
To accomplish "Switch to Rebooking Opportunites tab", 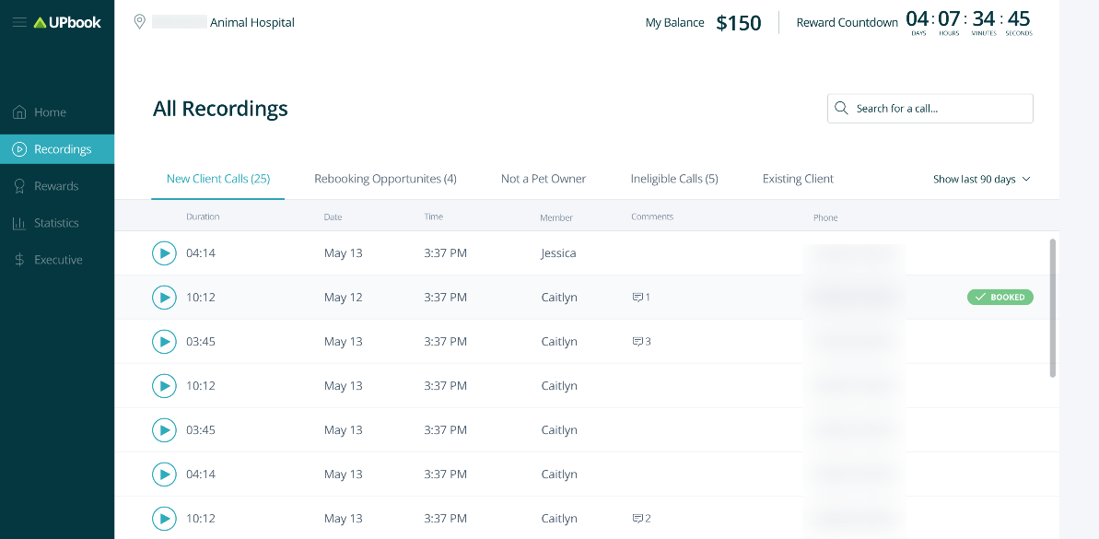I will point(385,179).
